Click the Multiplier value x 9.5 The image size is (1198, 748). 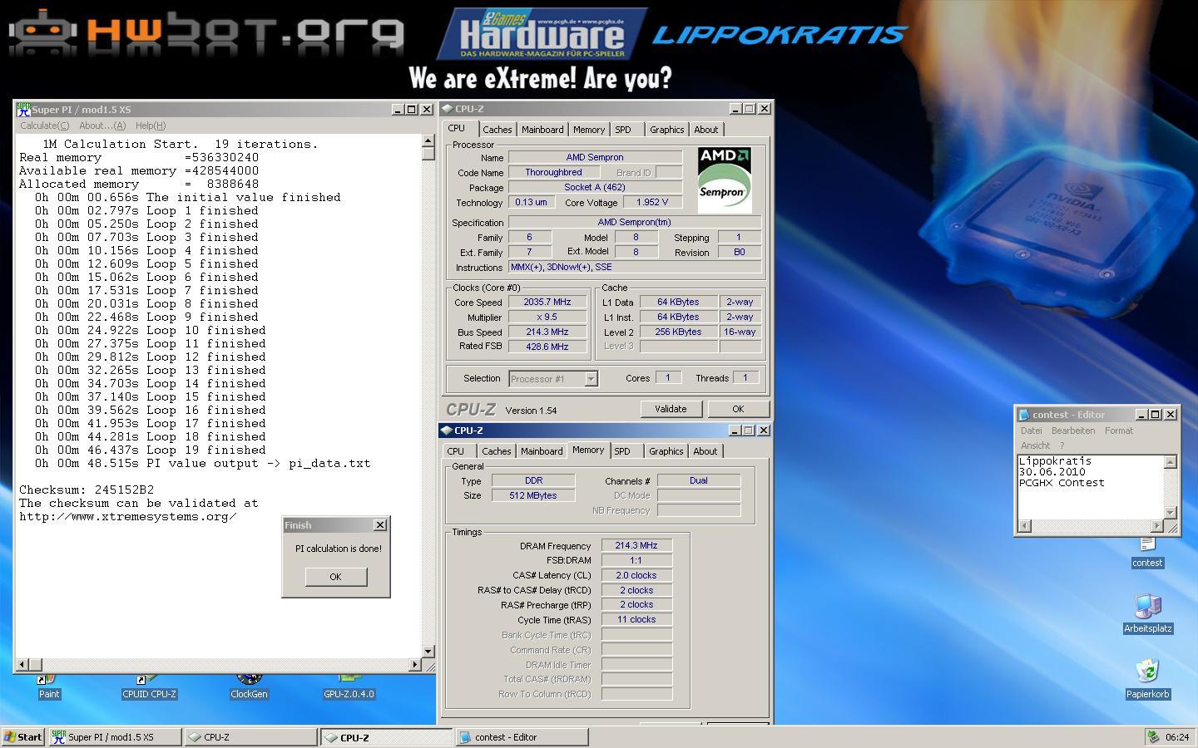(547, 317)
